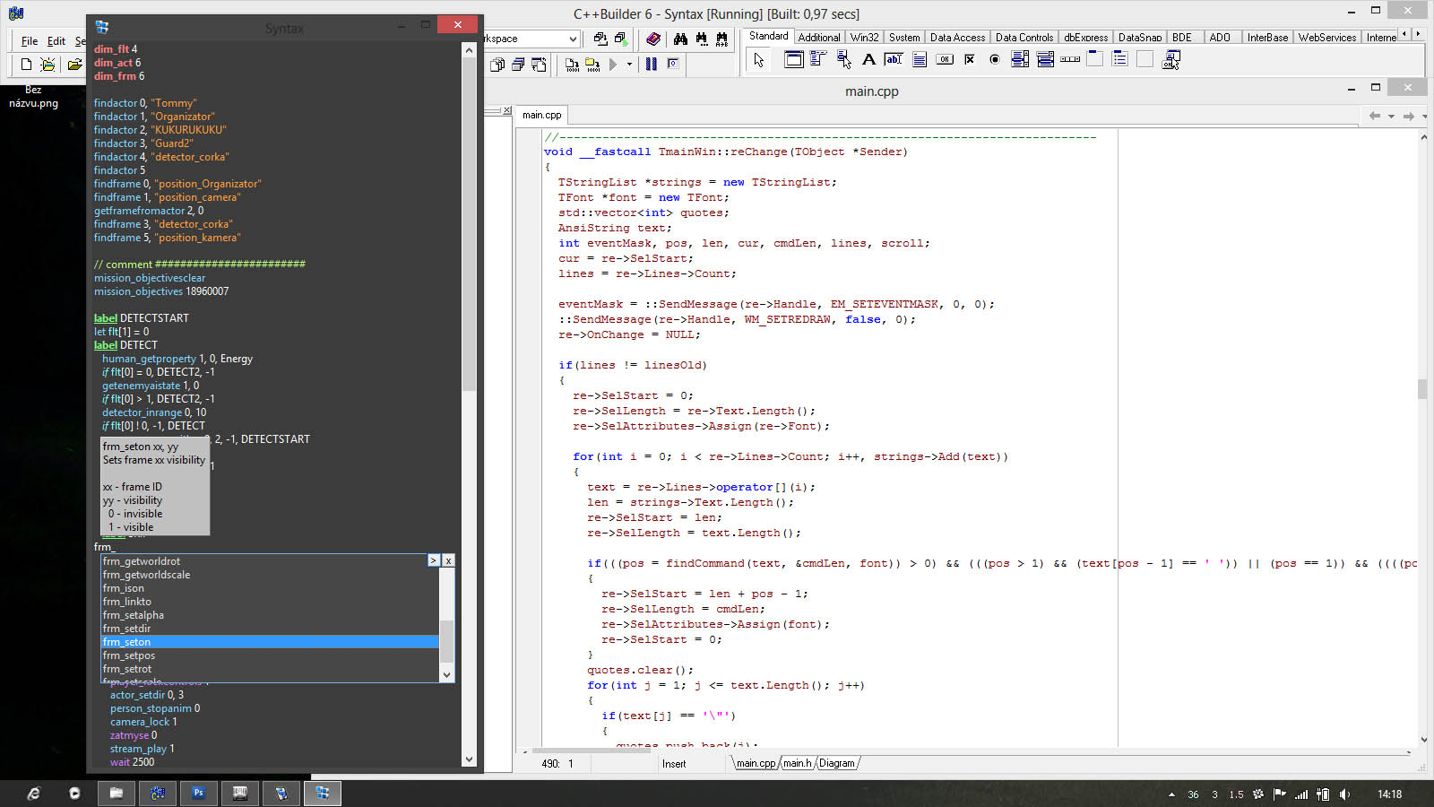Click the volume speaker tray icon
Image resolution: width=1434 pixels, height=807 pixels.
click(1344, 794)
